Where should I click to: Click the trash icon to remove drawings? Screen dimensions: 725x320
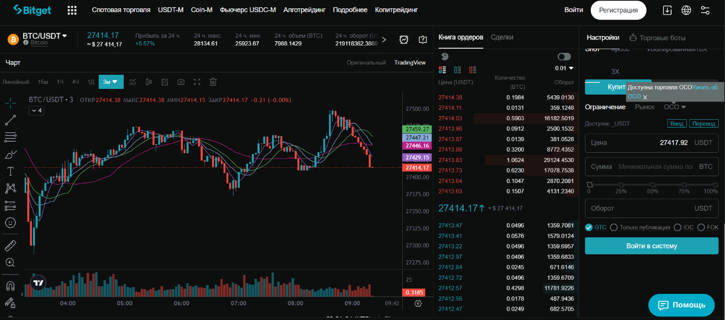tap(213, 82)
